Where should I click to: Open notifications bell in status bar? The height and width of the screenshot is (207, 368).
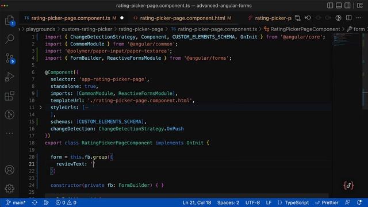(359, 202)
